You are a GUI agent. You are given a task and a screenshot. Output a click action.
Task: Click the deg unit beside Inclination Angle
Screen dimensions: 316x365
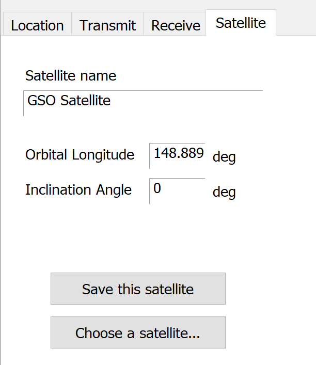point(224,192)
